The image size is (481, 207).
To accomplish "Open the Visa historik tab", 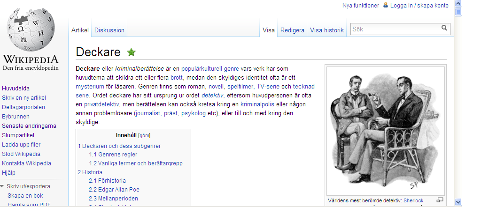I will [327, 30].
